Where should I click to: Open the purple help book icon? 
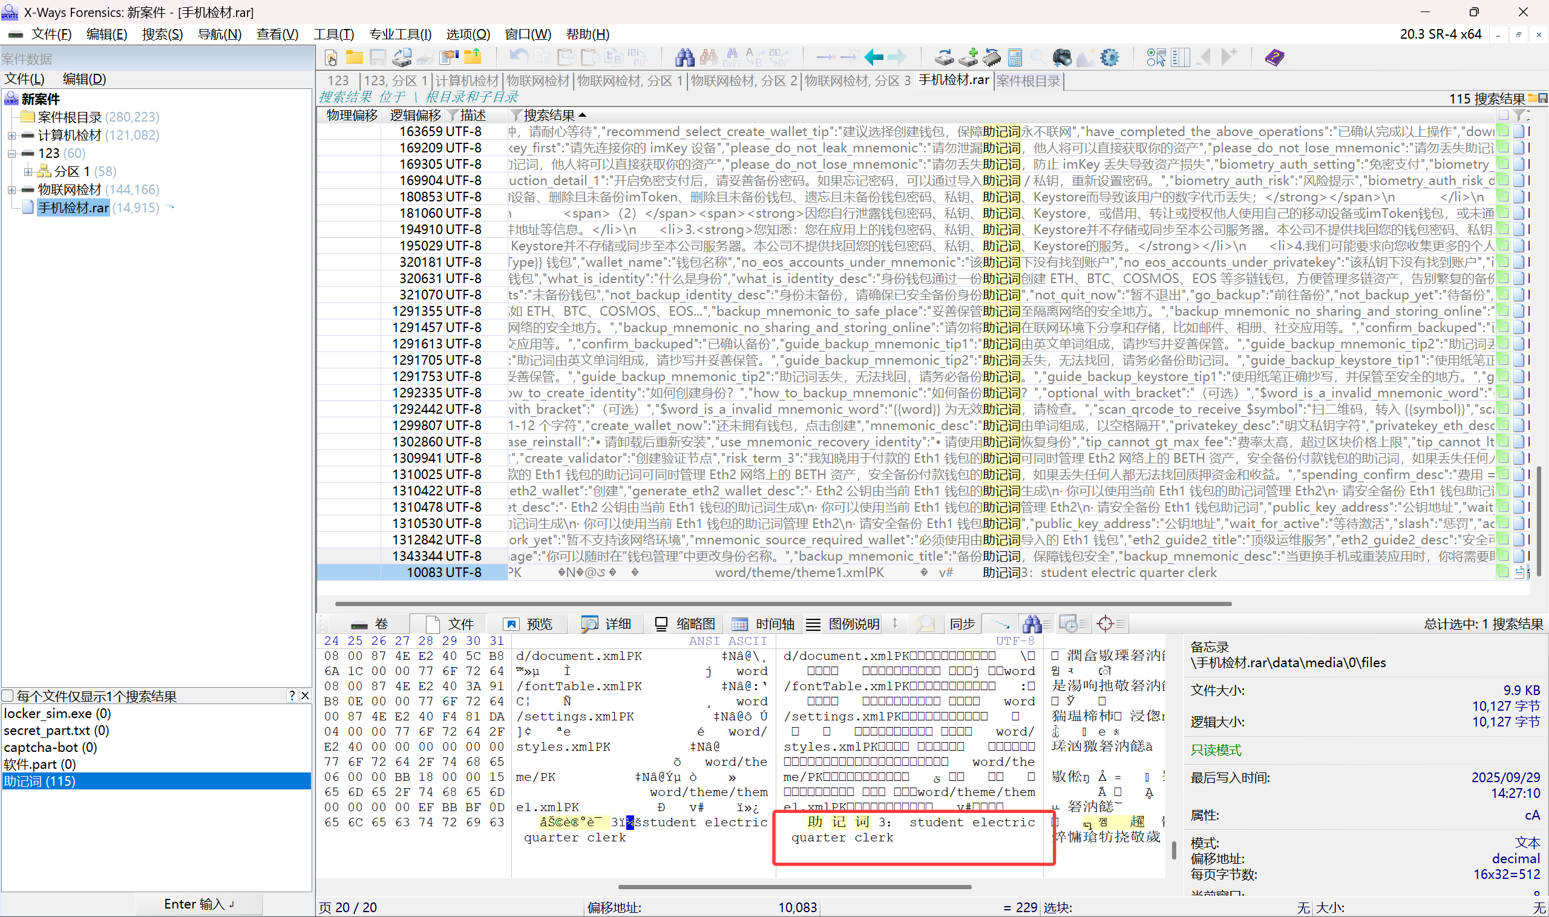[x=1274, y=58]
